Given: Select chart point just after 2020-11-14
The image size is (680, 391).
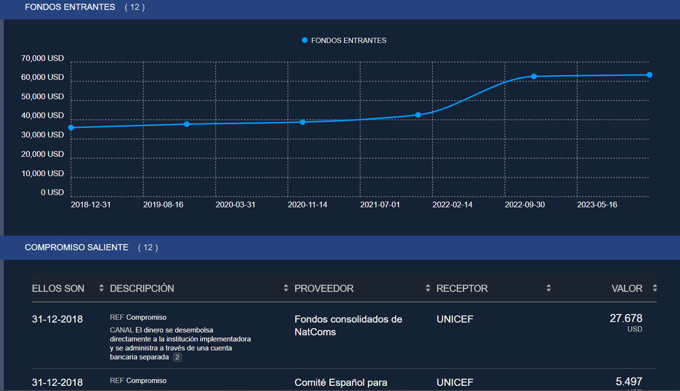Looking at the screenshot, I should tap(303, 122).
